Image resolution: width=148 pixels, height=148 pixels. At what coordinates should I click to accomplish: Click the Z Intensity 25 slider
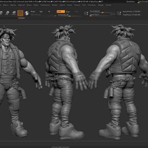click(70, 15)
